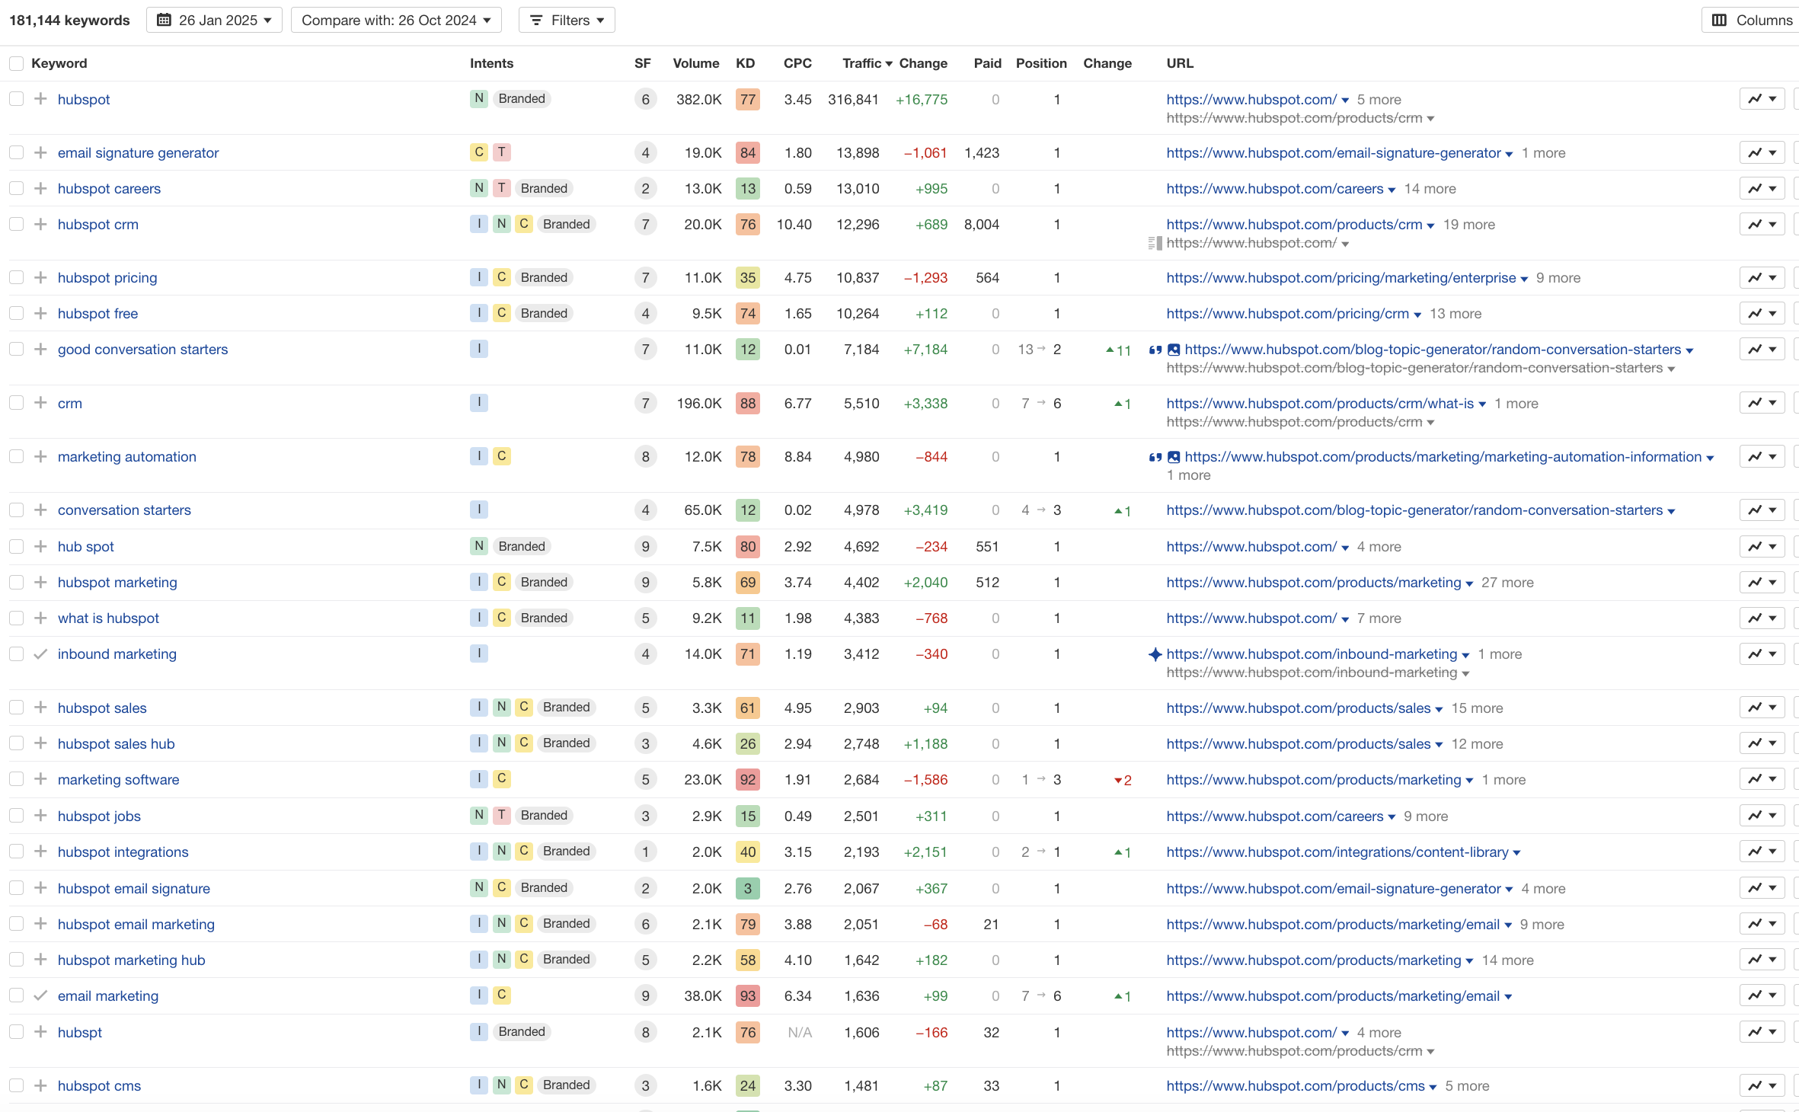Toggle the select-all checkbox in Keyword header

pyautogui.click(x=16, y=63)
